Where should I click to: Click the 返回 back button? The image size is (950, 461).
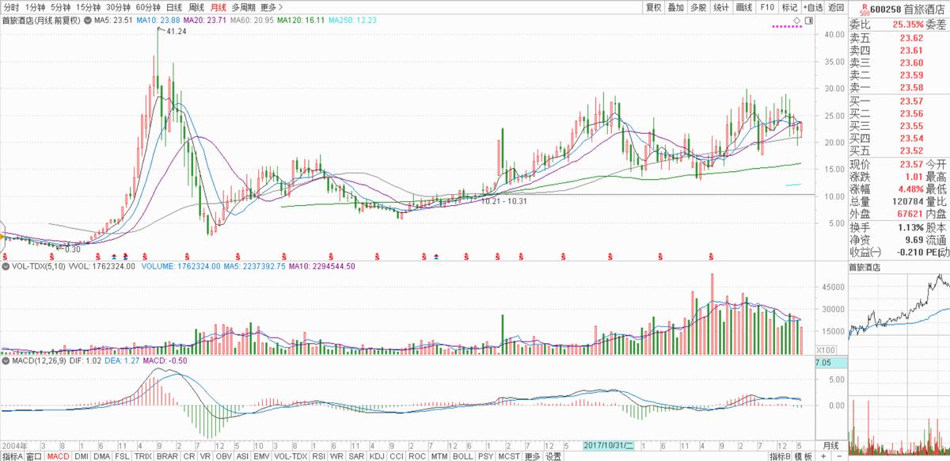(836, 6)
